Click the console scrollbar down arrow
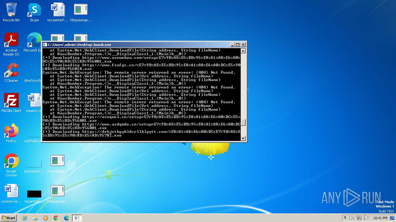 tap(243, 138)
